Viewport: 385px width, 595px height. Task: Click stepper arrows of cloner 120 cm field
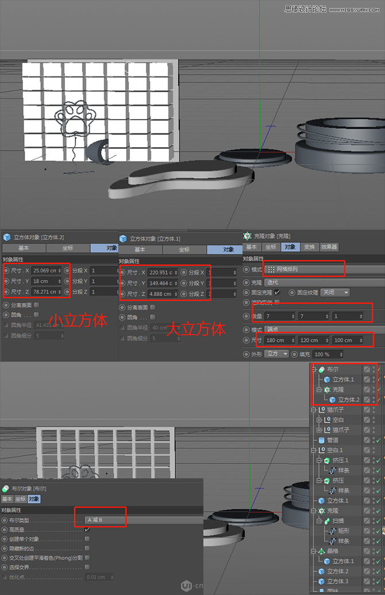point(327,340)
